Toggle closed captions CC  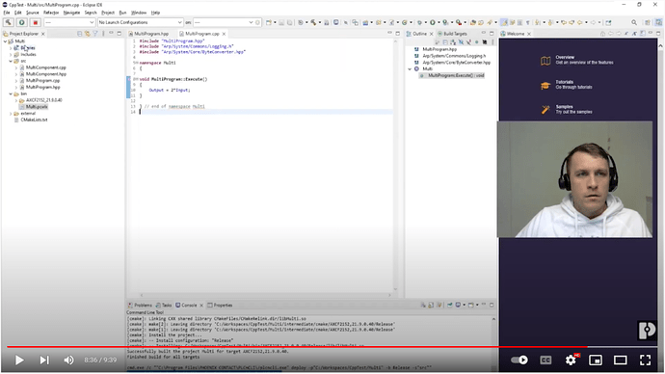pyautogui.click(x=545, y=360)
